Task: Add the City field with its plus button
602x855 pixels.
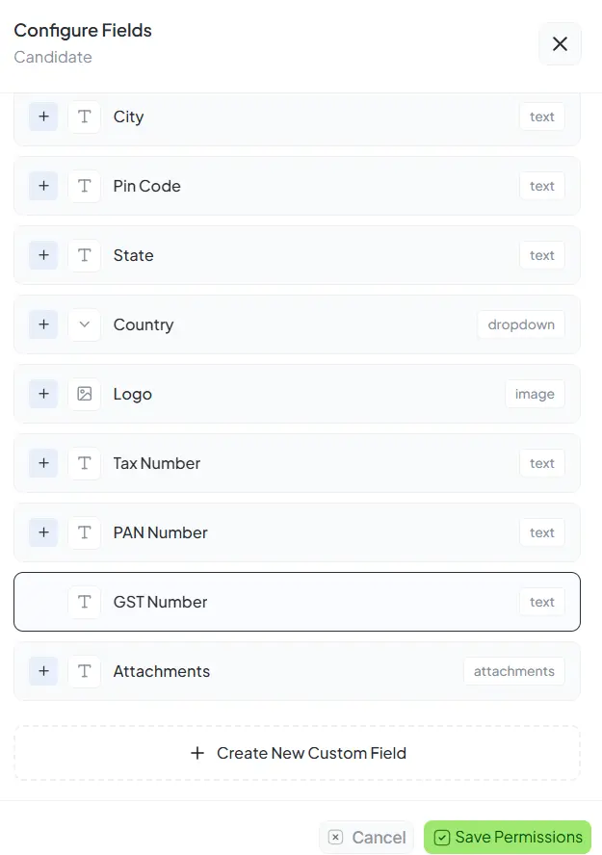Action: coord(42,117)
